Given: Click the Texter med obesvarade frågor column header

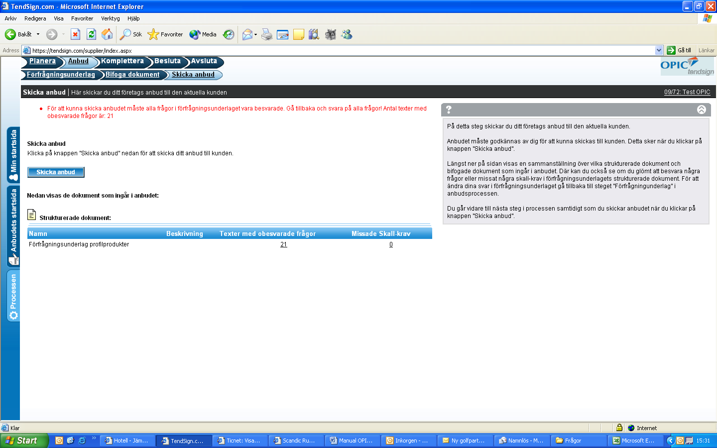Looking at the screenshot, I should click(x=267, y=234).
